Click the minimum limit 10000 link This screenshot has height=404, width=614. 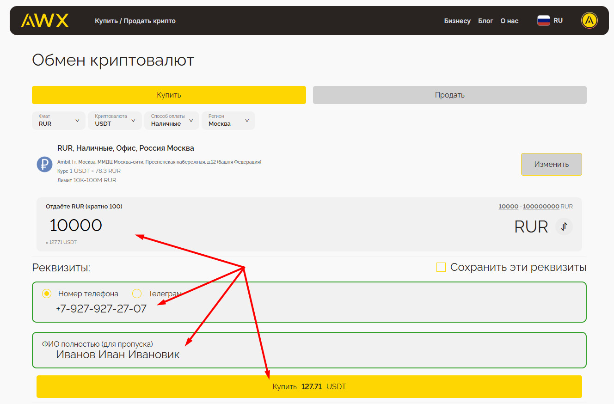[x=508, y=206]
